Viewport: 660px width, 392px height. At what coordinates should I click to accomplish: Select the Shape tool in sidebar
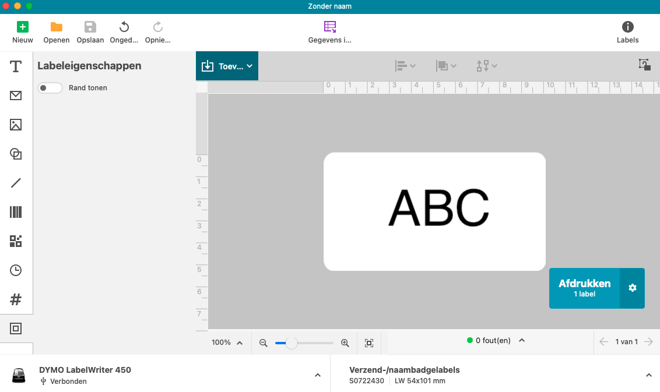(x=16, y=154)
